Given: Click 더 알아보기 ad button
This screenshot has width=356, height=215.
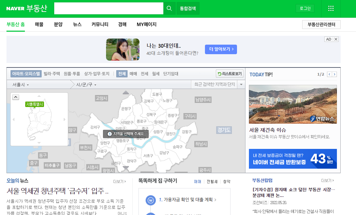Looking at the screenshot, I should point(221,49).
